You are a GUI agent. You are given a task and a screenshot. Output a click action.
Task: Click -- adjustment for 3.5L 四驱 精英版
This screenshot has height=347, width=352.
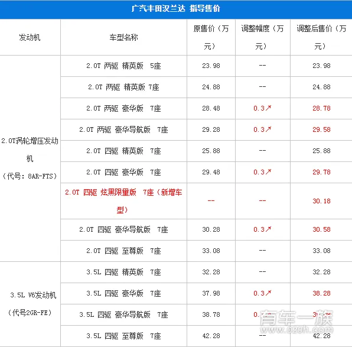(x=262, y=272)
